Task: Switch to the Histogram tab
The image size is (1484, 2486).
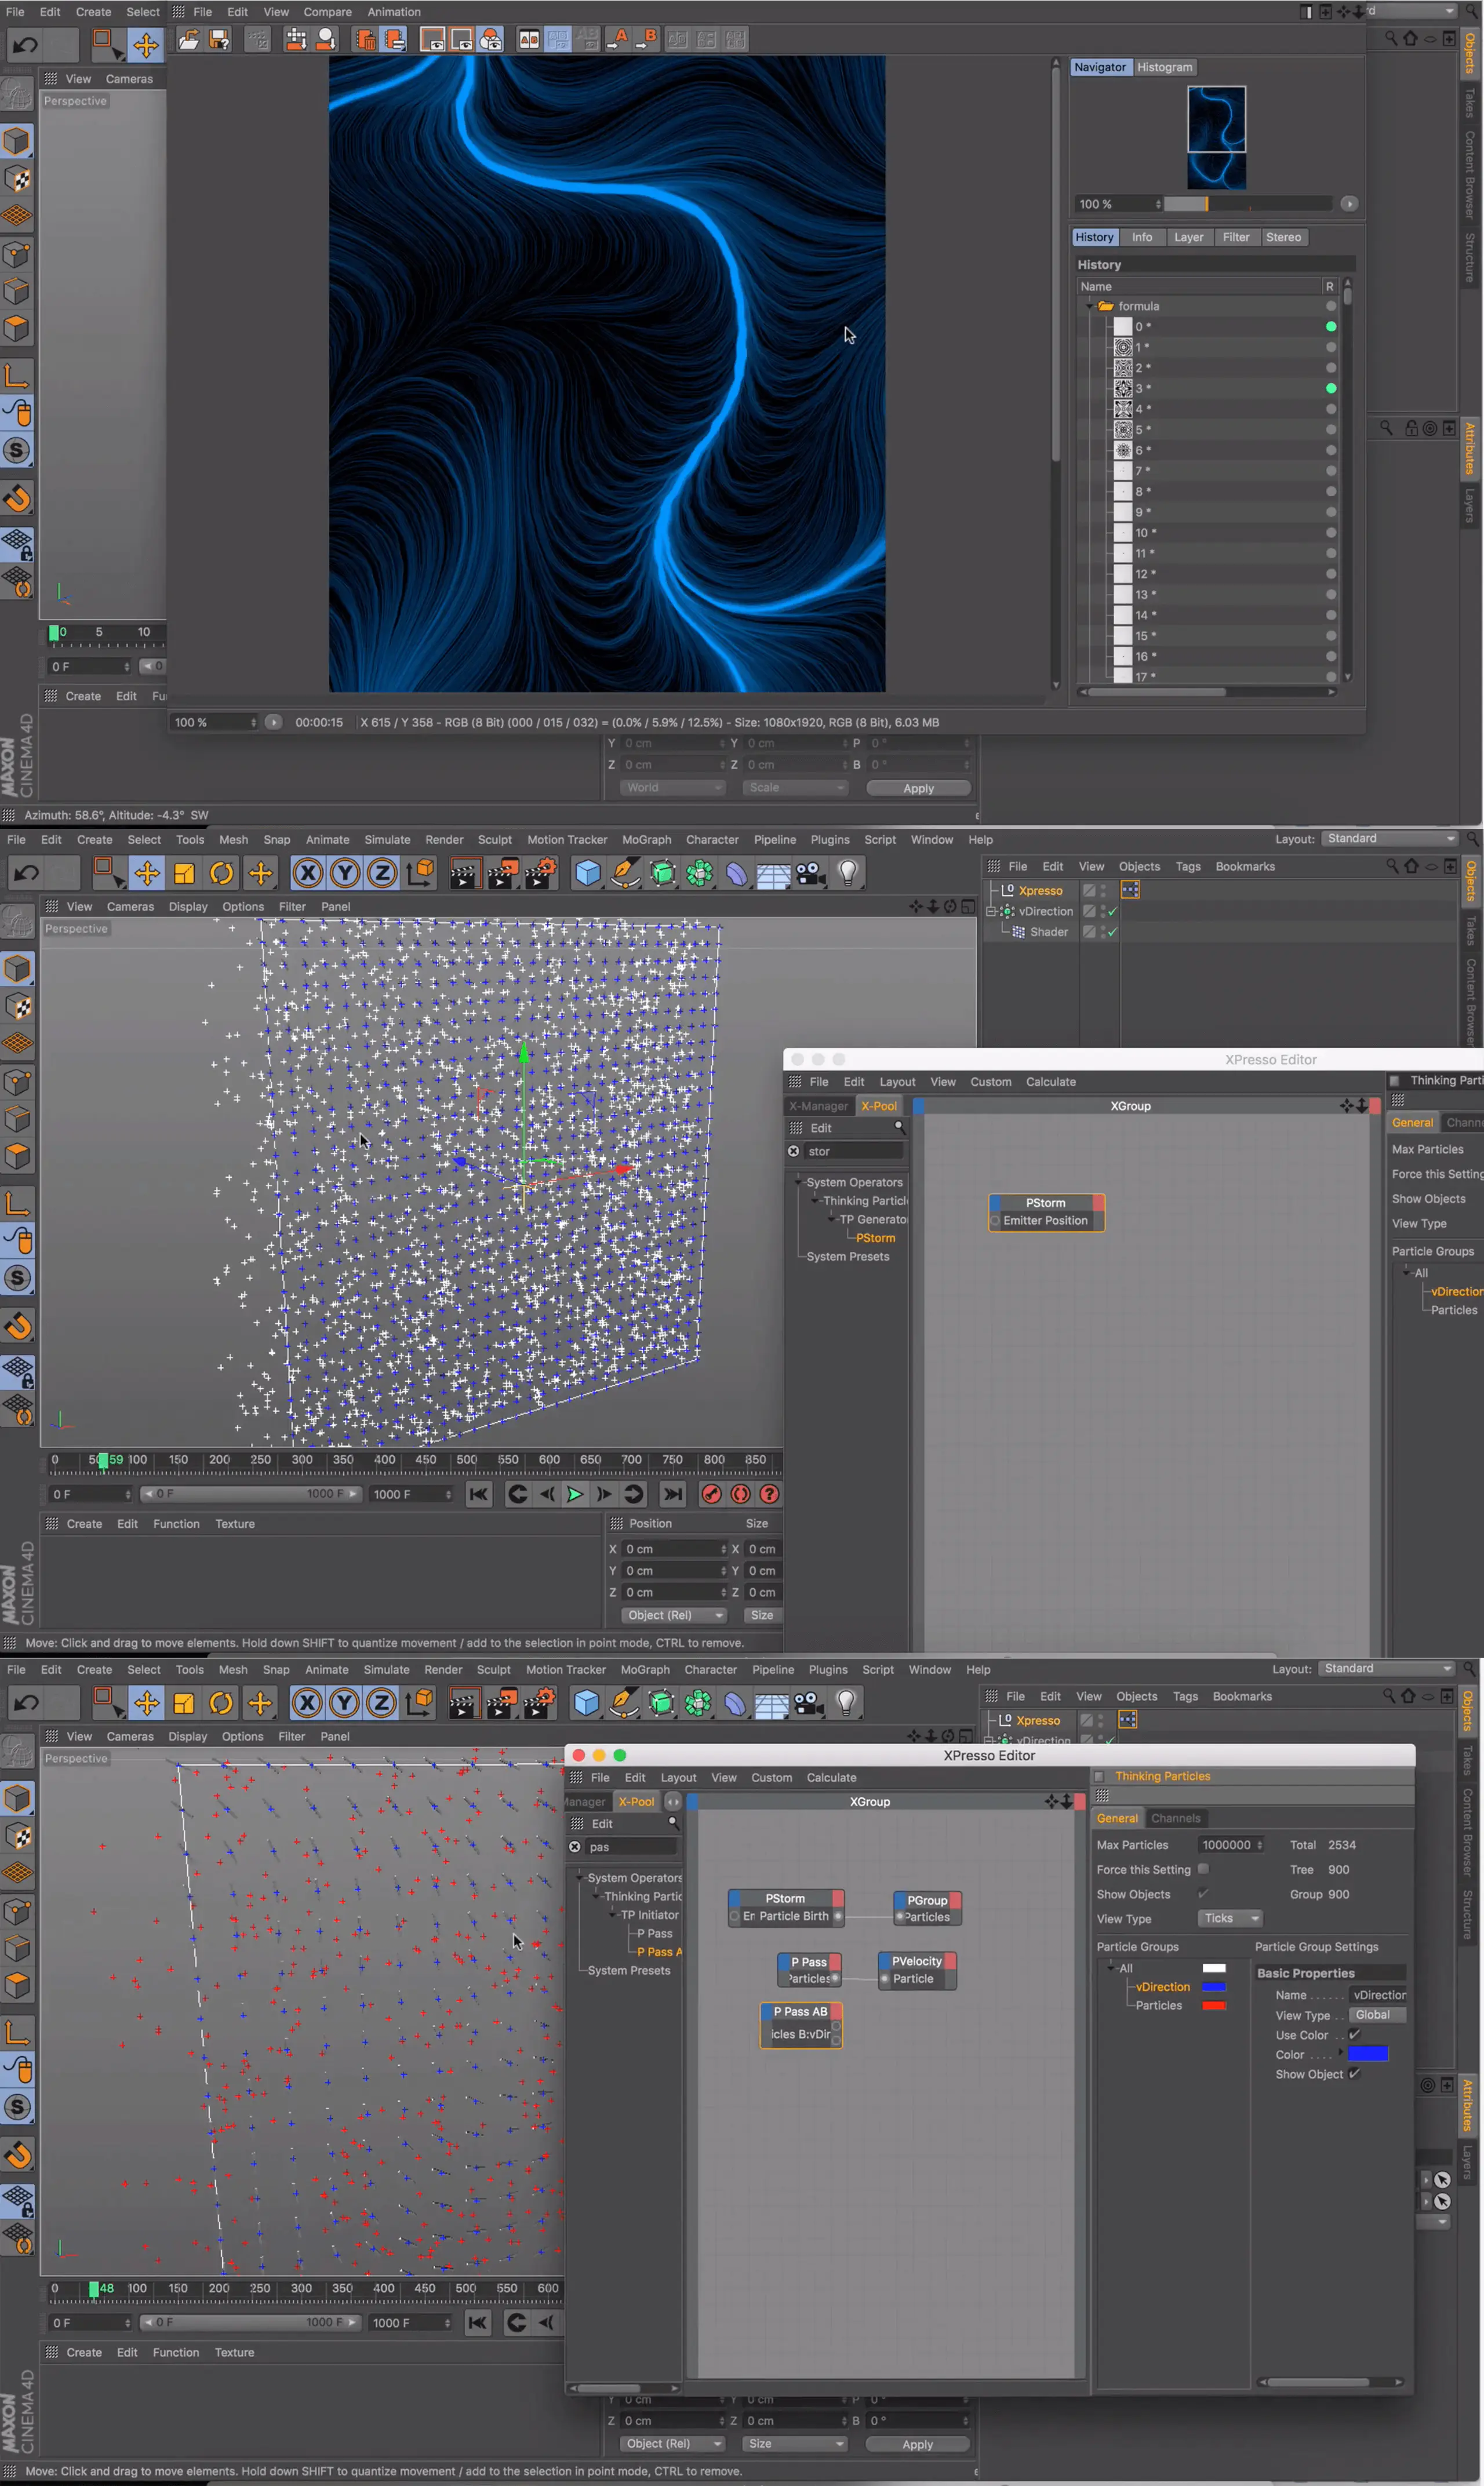Action: point(1165,67)
